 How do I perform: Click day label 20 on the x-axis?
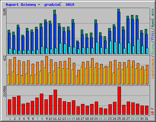click(96, 119)
